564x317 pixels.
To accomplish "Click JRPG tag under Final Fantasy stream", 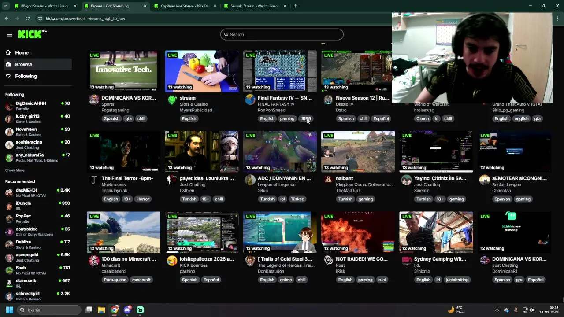I will (306, 118).
